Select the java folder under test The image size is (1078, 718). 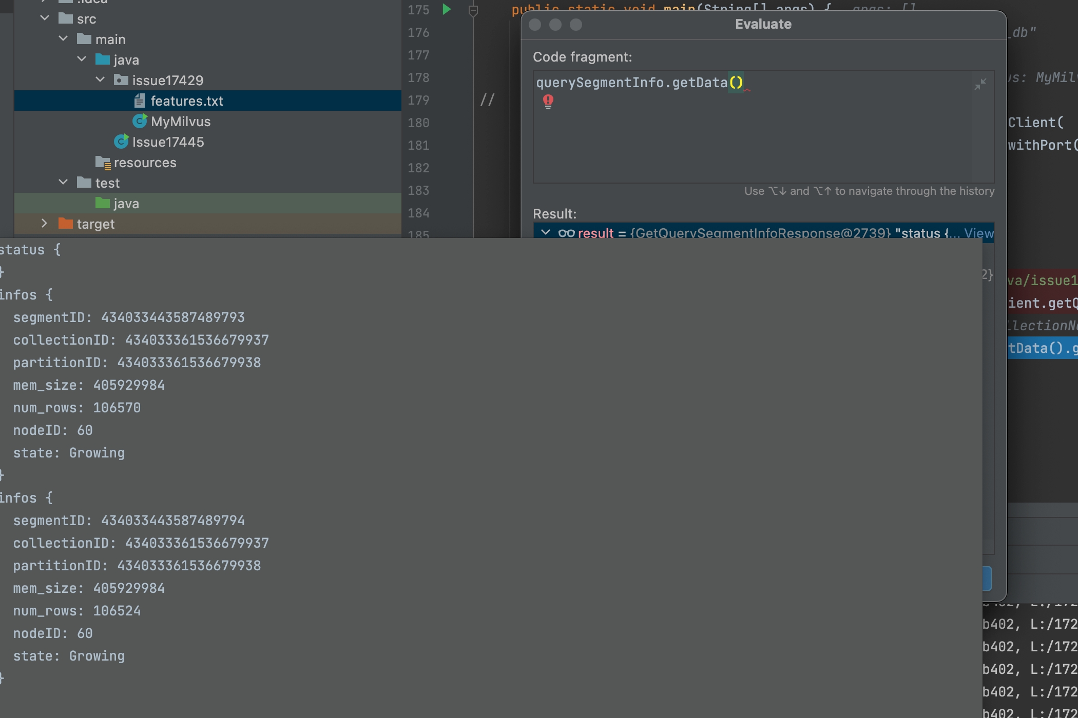point(125,203)
